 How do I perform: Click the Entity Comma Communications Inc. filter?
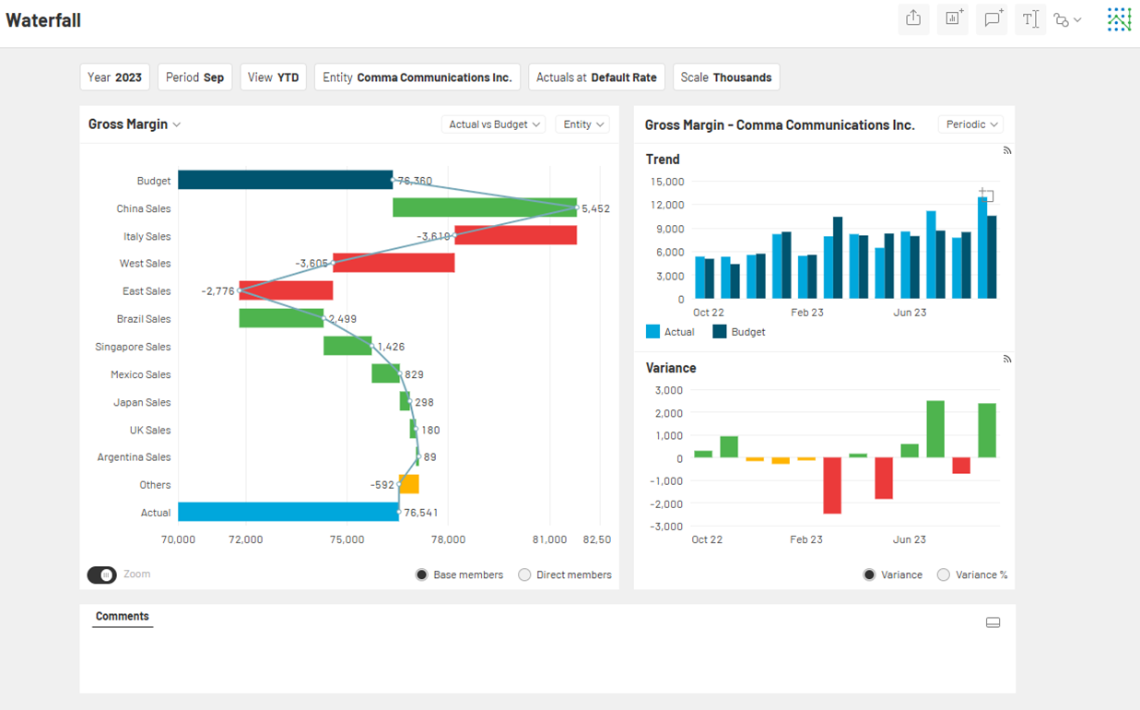tap(417, 77)
